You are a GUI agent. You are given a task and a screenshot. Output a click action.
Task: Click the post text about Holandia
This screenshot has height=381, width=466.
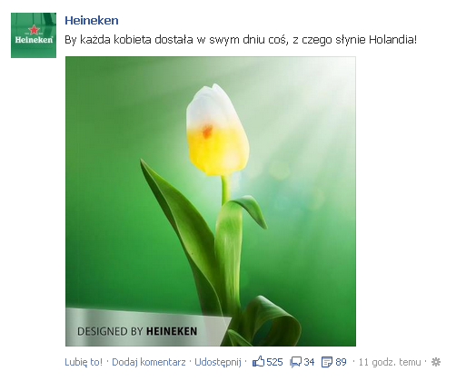click(x=241, y=40)
